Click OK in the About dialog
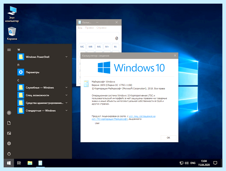The image size is (226, 171). pos(168,138)
